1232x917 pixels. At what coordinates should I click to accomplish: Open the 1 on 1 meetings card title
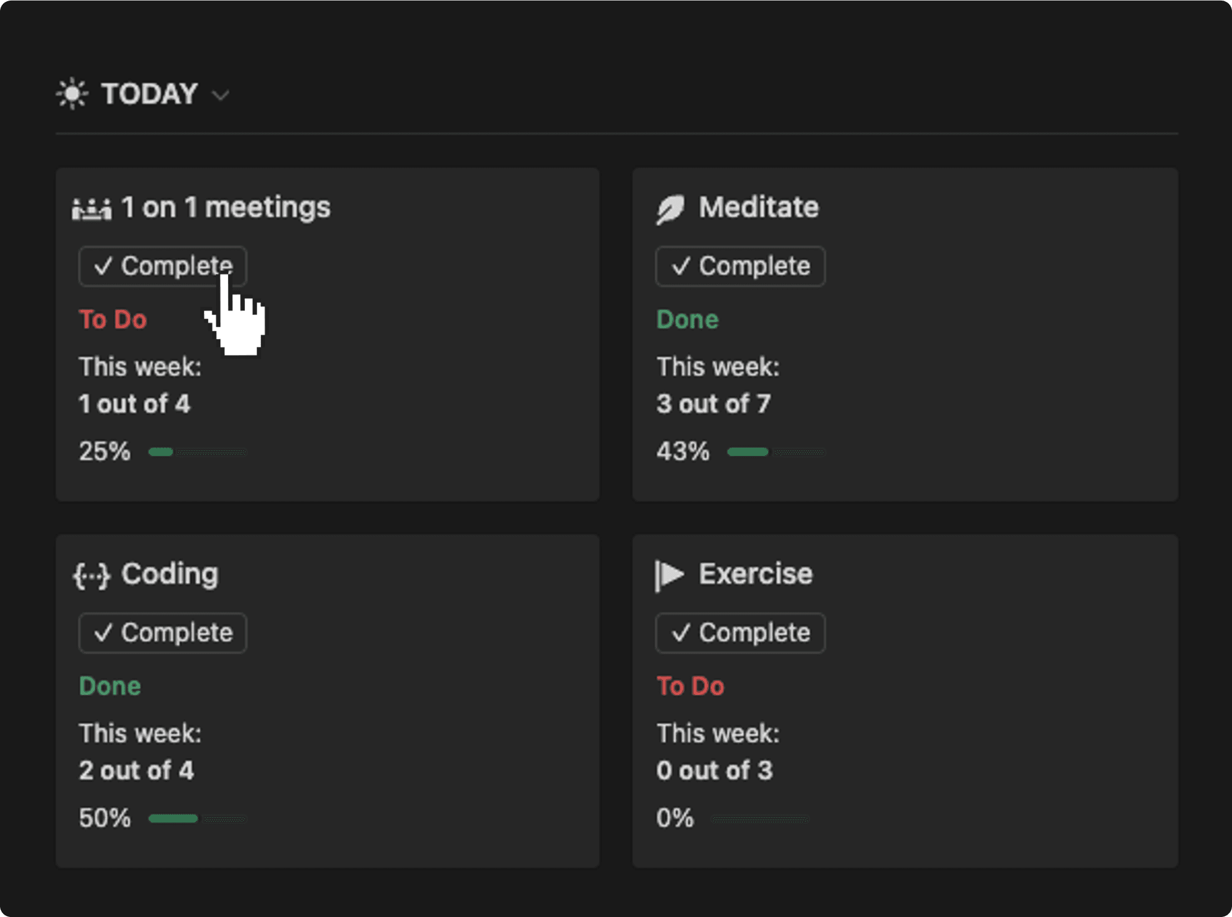225,208
